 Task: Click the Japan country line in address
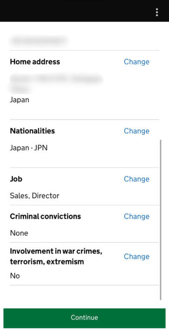point(20,100)
